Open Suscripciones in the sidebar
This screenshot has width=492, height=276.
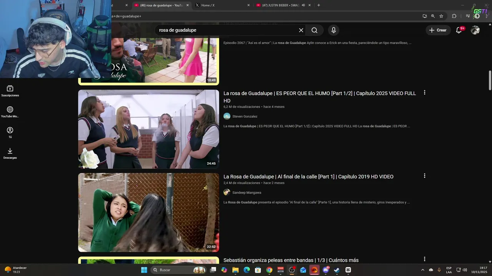point(10,91)
